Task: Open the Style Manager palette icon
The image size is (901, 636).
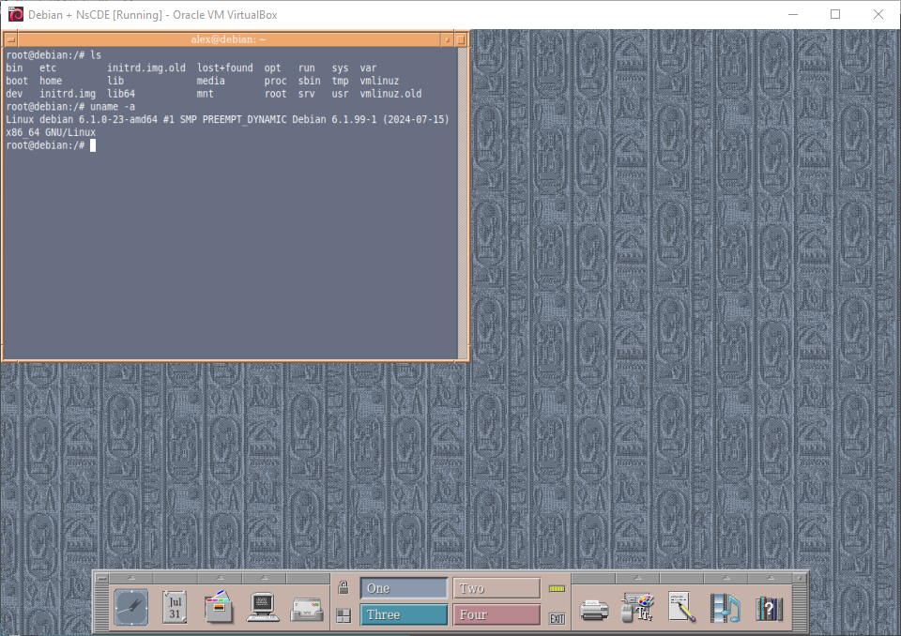Action: tap(638, 608)
